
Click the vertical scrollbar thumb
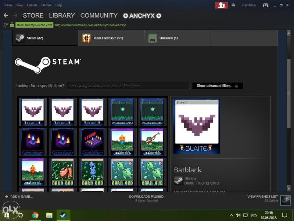(288, 94)
